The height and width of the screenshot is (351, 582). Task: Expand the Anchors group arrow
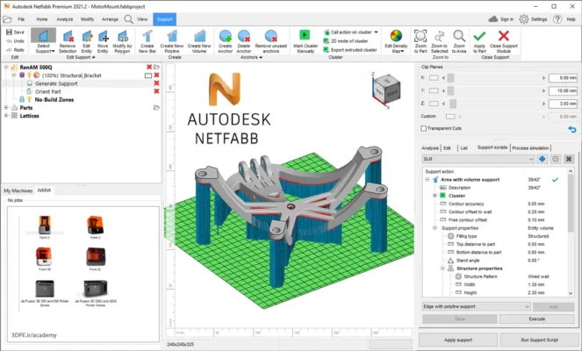coord(261,58)
